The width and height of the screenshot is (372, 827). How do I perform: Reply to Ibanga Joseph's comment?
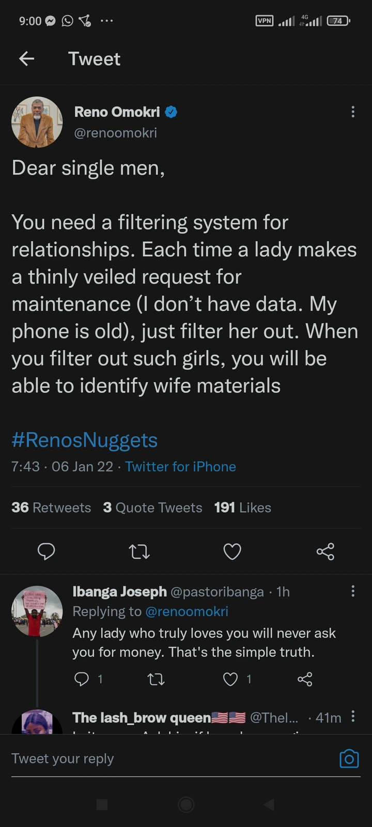pyautogui.click(x=82, y=679)
